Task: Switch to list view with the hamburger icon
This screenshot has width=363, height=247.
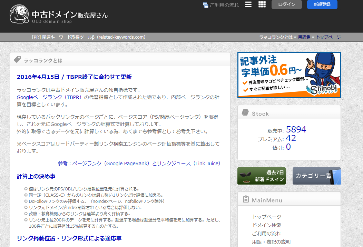Action: [248, 4]
